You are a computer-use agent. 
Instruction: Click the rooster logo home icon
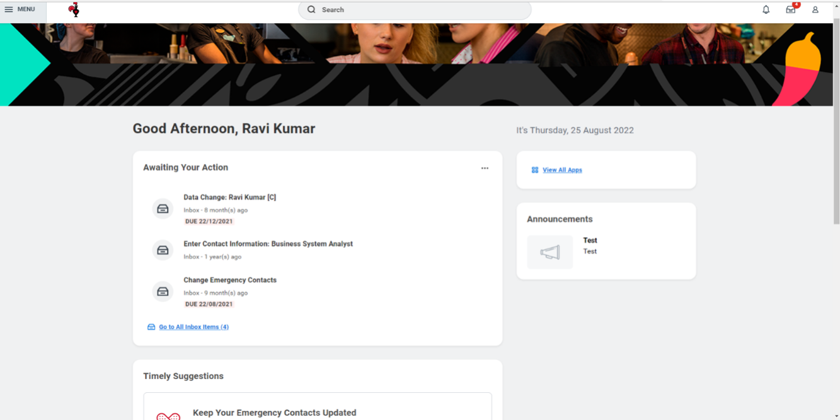pos(74,9)
